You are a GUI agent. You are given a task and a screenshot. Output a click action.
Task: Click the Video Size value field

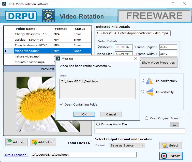tap(124, 53)
